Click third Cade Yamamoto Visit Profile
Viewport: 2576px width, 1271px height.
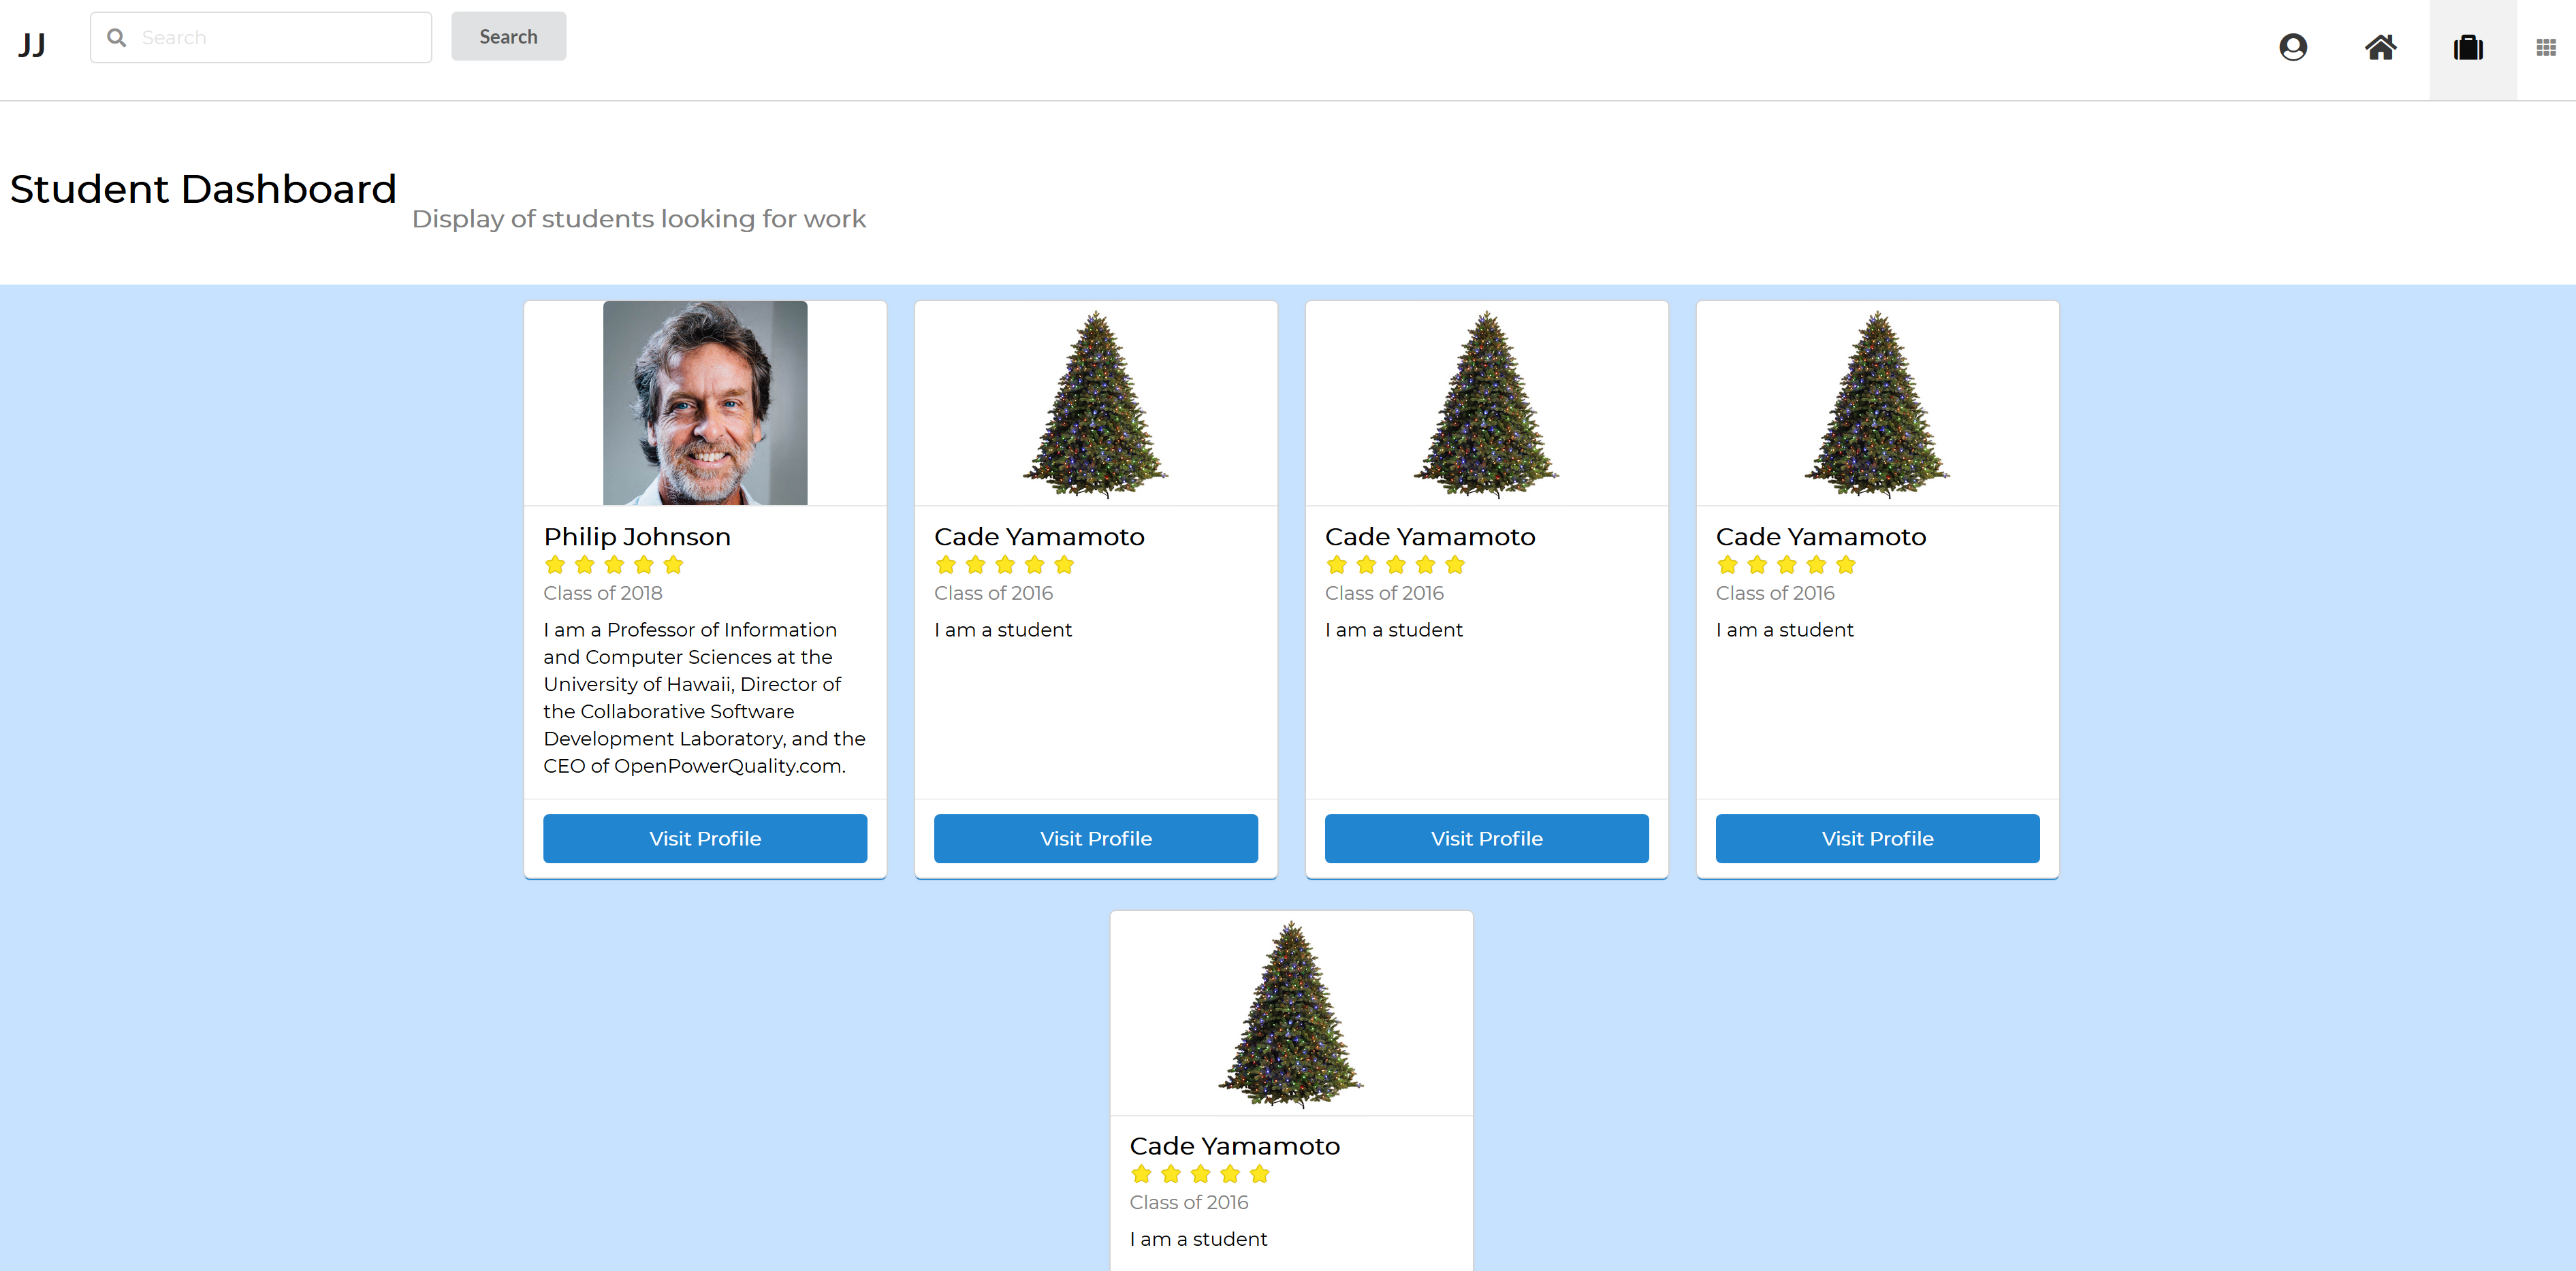tap(1878, 836)
